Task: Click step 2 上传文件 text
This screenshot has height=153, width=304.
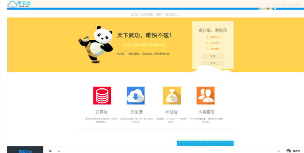Action: tap(213, 43)
